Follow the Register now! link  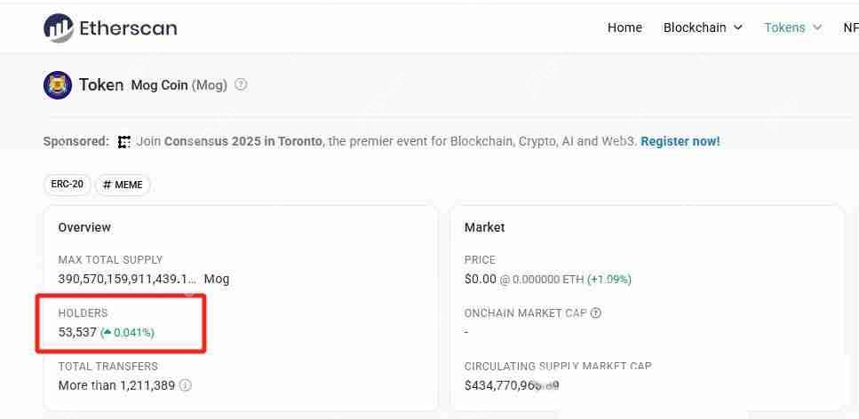pos(680,141)
